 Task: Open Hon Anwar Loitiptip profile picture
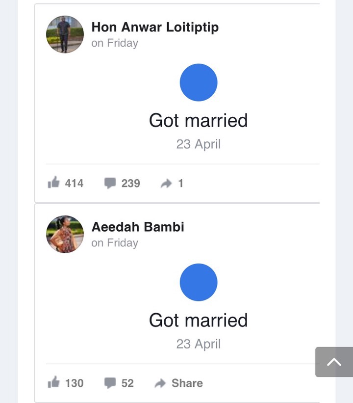tap(65, 34)
